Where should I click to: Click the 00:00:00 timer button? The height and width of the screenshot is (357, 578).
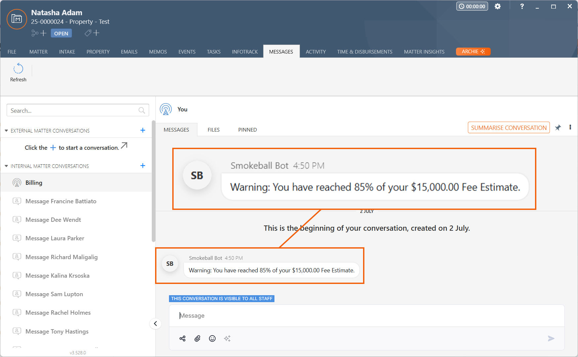[472, 6]
